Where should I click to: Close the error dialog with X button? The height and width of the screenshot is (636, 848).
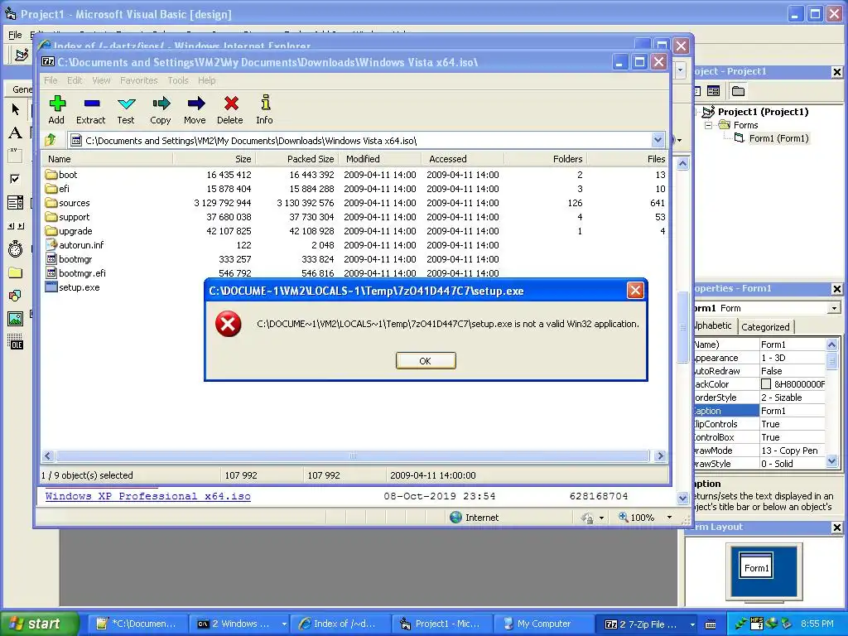[635, 291]
